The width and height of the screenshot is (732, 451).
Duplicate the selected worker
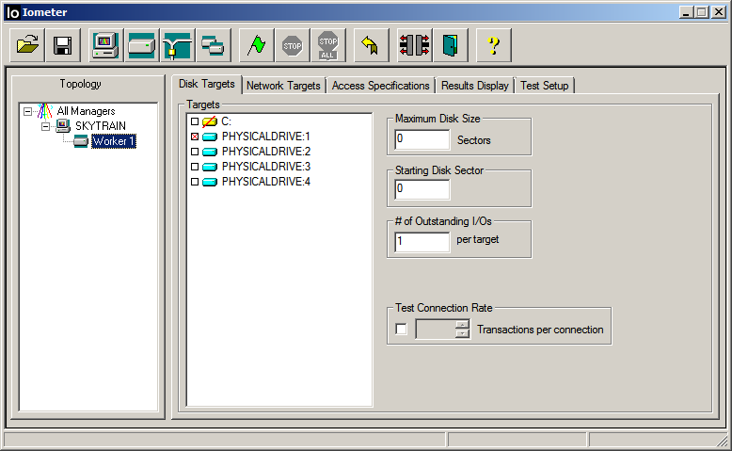coord(214,45)
